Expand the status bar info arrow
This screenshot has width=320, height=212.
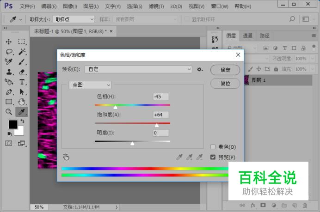117,207
